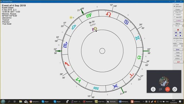Switch to Bandicam on taskbar
Viewport: 184px width, 104px height.
click(88, 101)
